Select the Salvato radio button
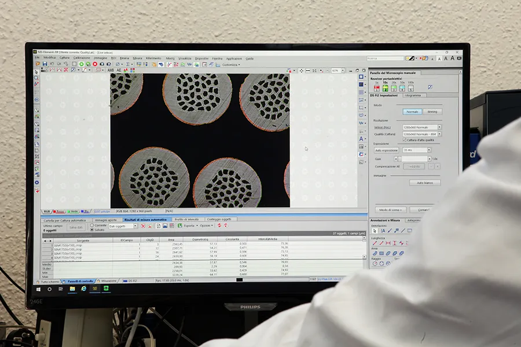Image resolution: width=521 pixels, height=347 pixels. coord(91,230)
